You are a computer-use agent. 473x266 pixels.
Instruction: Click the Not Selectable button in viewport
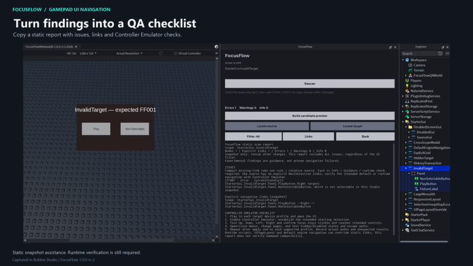click(134, 129)
